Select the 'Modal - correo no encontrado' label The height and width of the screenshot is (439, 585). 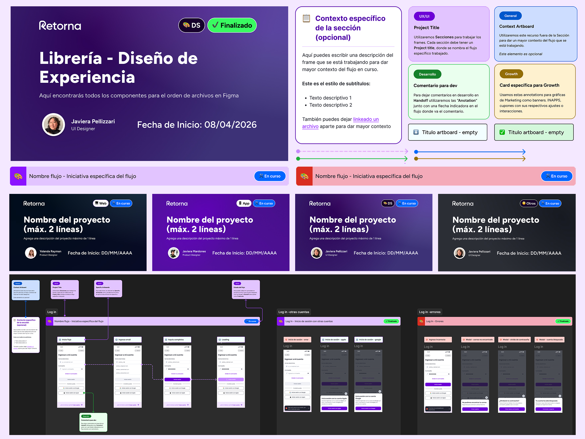(x=478, y=340)
